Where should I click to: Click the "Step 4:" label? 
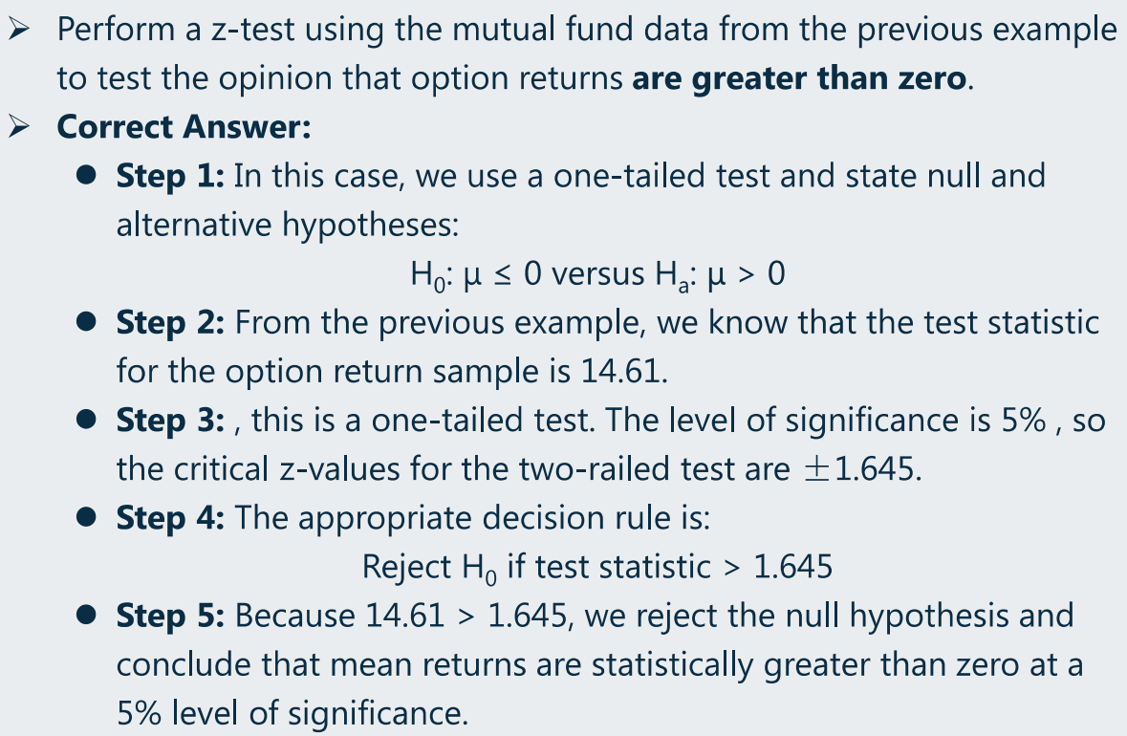click(170, 517)
